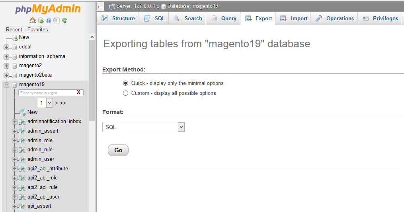
Task: Click the navigation panel scrollbar thumb
Action: (92, 81)
